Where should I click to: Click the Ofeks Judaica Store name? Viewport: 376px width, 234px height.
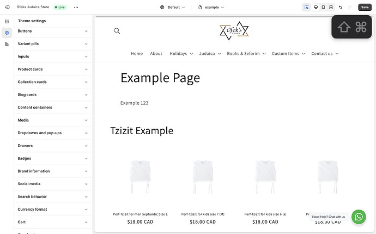[33, 7]
